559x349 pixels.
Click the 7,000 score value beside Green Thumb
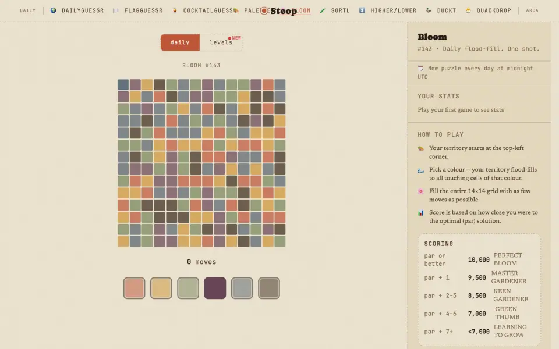pyautogui.click(x=477, y=314)
